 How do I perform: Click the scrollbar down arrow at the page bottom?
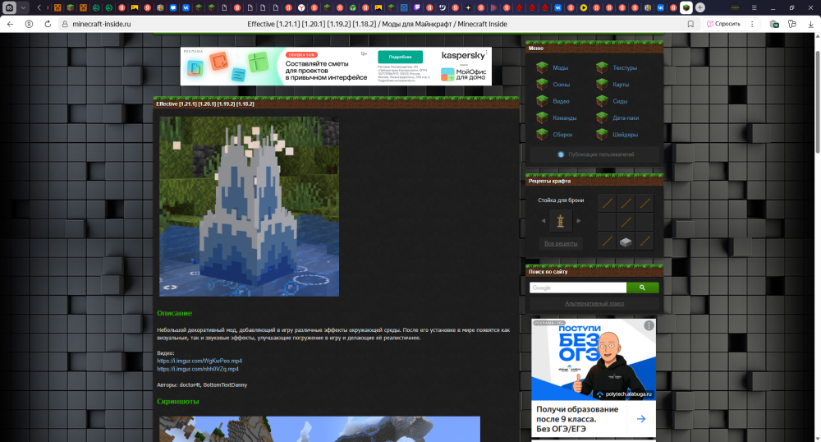[x=818, y=438]
